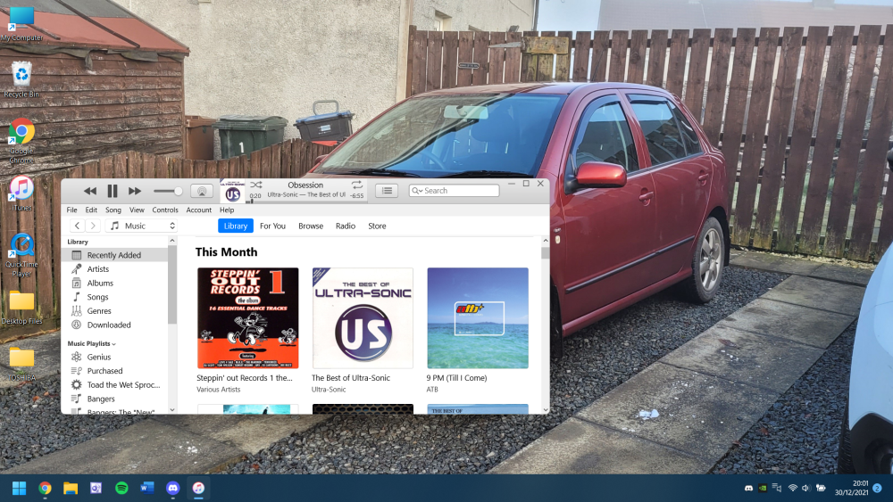Screen dimensions: 893x502
Task: Open AirPlay output options
Action: click(202, 191)
